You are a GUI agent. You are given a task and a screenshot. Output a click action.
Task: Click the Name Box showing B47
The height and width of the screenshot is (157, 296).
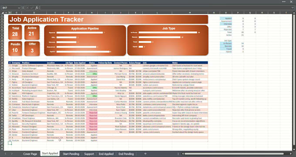click(10, 8)
